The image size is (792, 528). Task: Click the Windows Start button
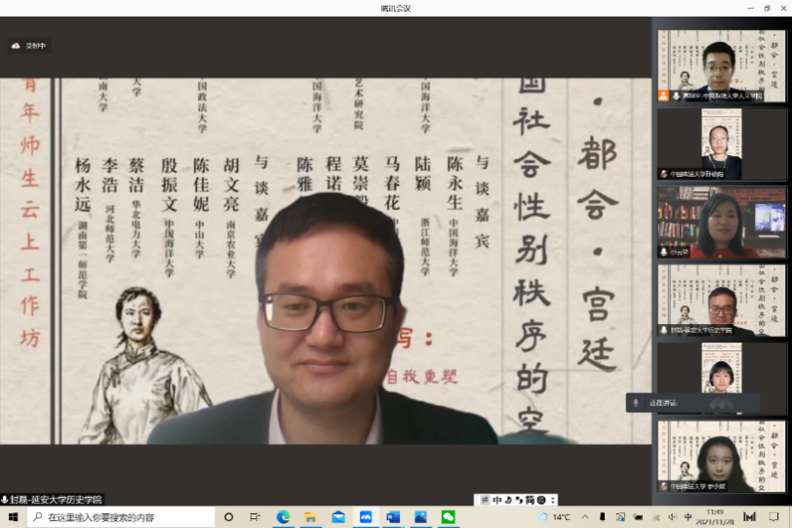14,516
